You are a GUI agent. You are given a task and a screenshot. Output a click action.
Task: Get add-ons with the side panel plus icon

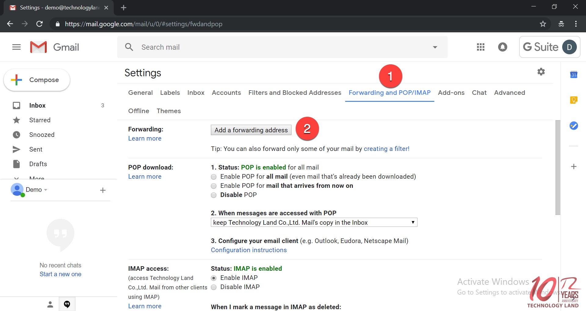point(574,166)
